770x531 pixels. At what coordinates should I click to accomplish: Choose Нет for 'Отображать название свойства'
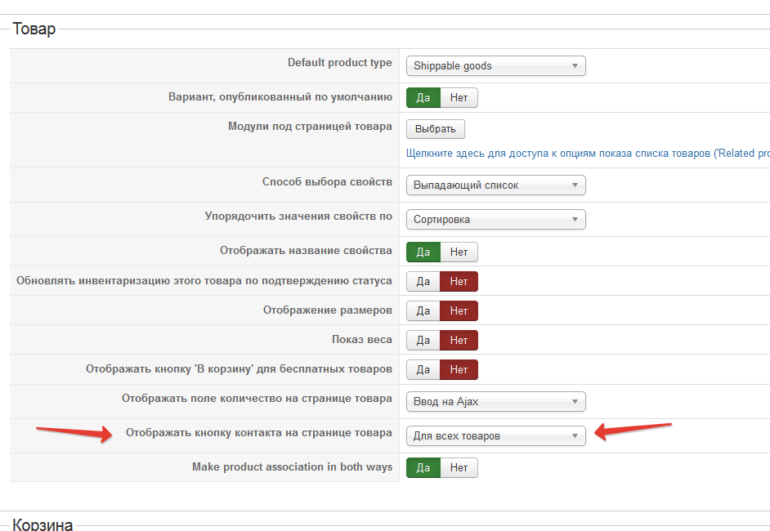459,252
